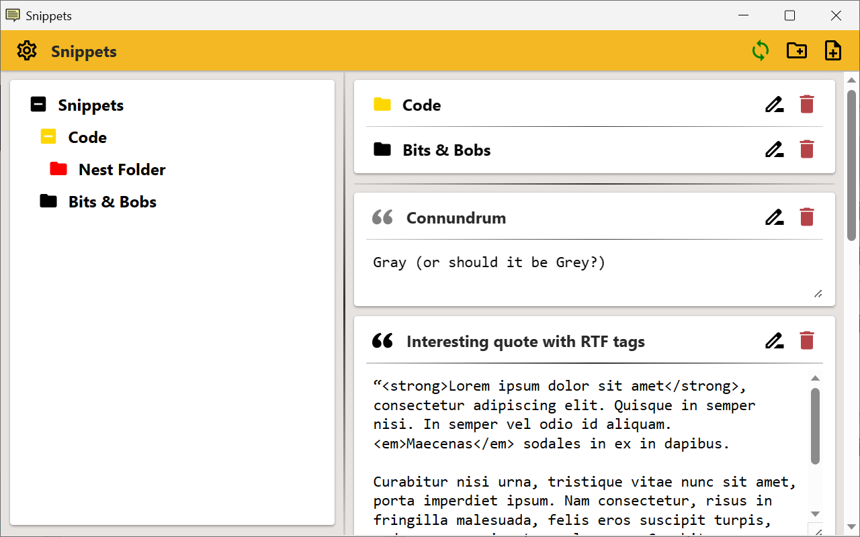
Task: Click pencil icon for Bits & Bobs
Action: (774, 150)
